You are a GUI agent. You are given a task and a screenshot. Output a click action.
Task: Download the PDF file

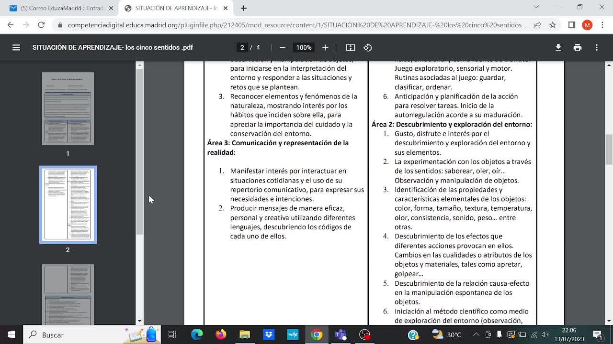click(558, 47)
